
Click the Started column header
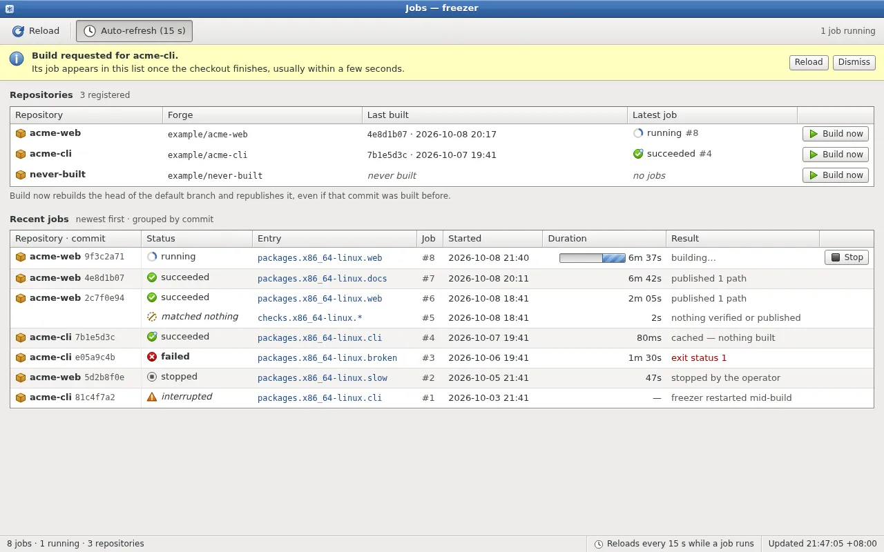[x=492, y=239]
